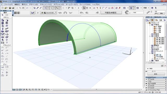The height and width of the screenshot is (94, 167).
Task: Collapse the 特性 section triangle in Navigator
Action: tap(148, 69)
